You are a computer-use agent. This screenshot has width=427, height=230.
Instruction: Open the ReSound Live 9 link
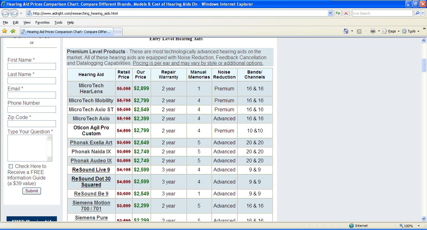[91, 170]
